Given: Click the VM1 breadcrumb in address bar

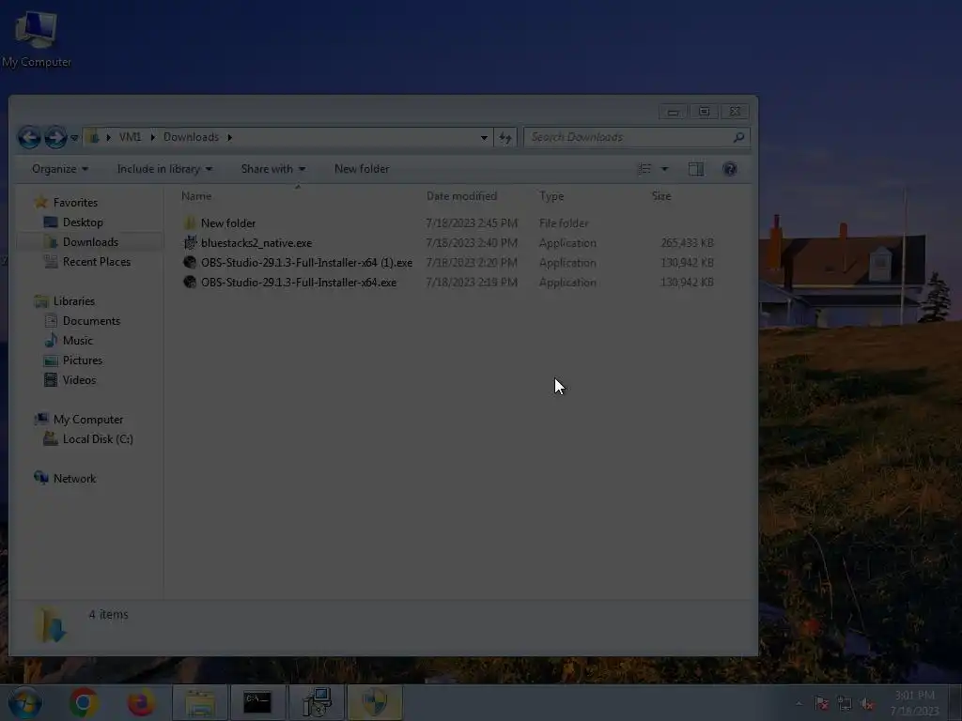Looking at the screenshot, I should [x=130, y=137].
